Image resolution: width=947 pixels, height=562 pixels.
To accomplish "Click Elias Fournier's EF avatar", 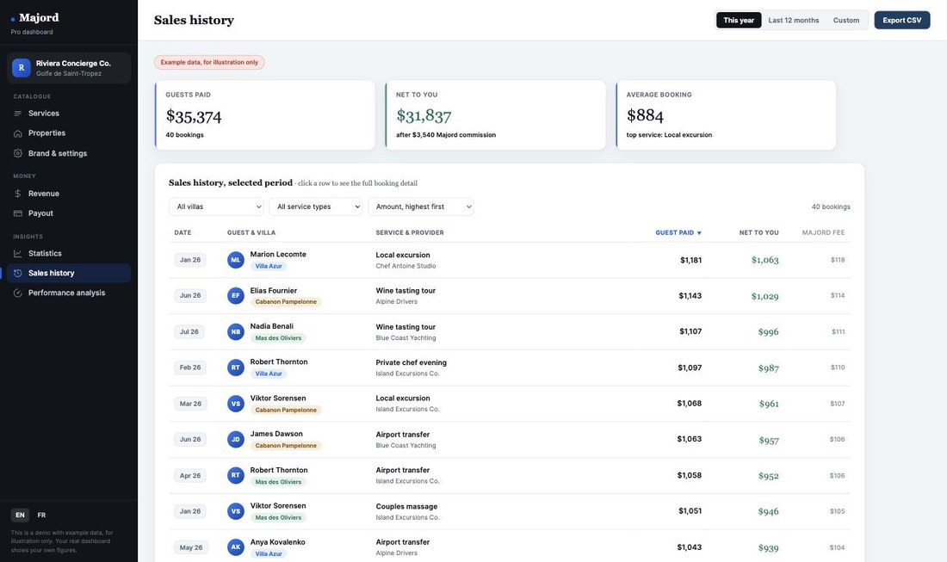I will [x=236, y=296].
